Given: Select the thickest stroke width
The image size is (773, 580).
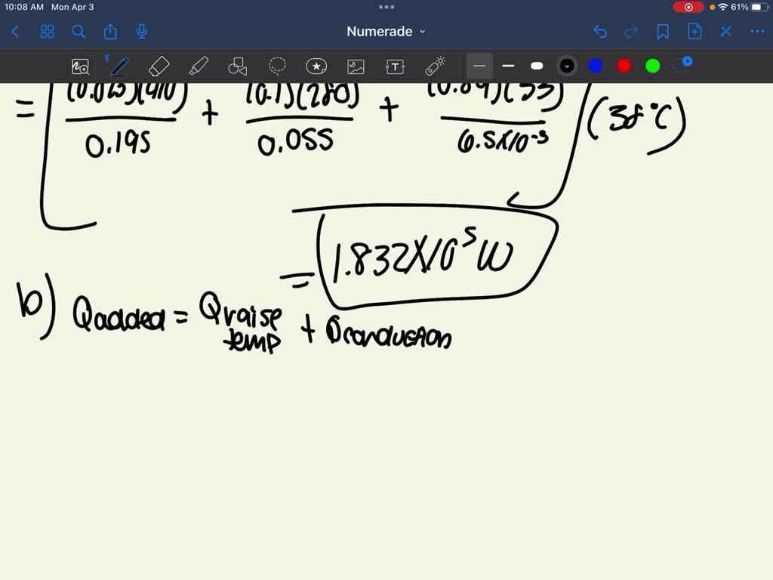Looking at the screenshot, I should (x=537, y=66).
